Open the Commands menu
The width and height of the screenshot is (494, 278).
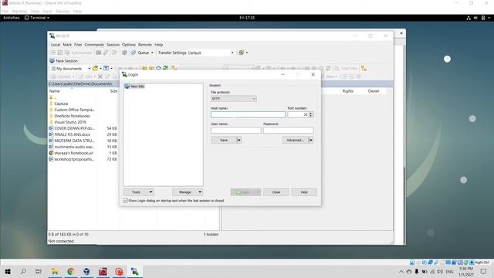pos(94,45)
